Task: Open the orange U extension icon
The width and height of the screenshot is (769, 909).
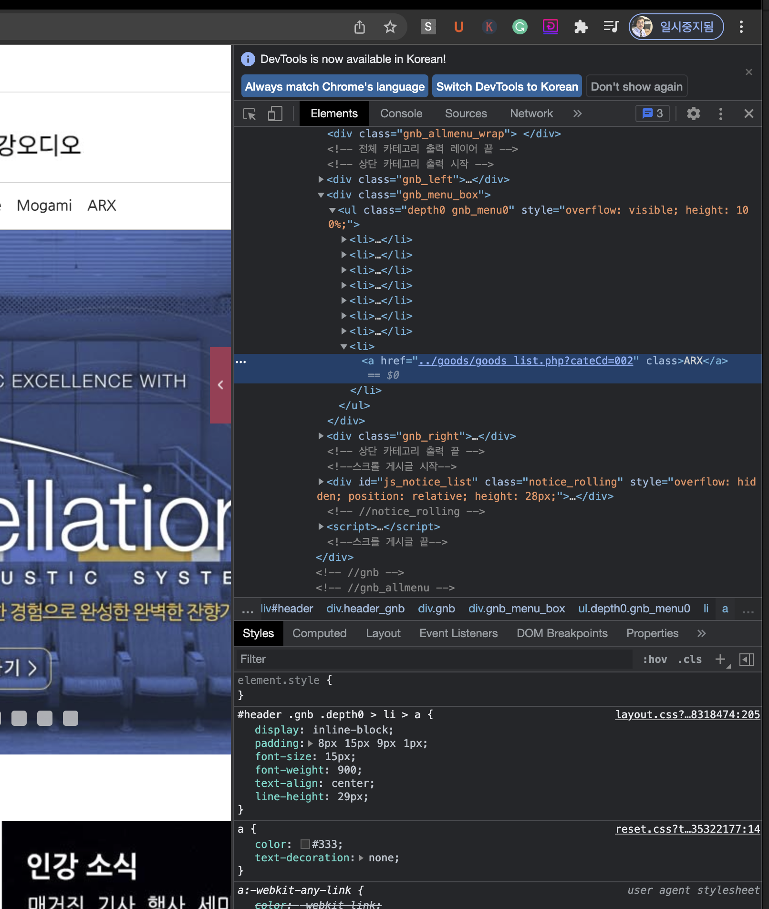Action: pyautogui.click(x=458, y=27)
